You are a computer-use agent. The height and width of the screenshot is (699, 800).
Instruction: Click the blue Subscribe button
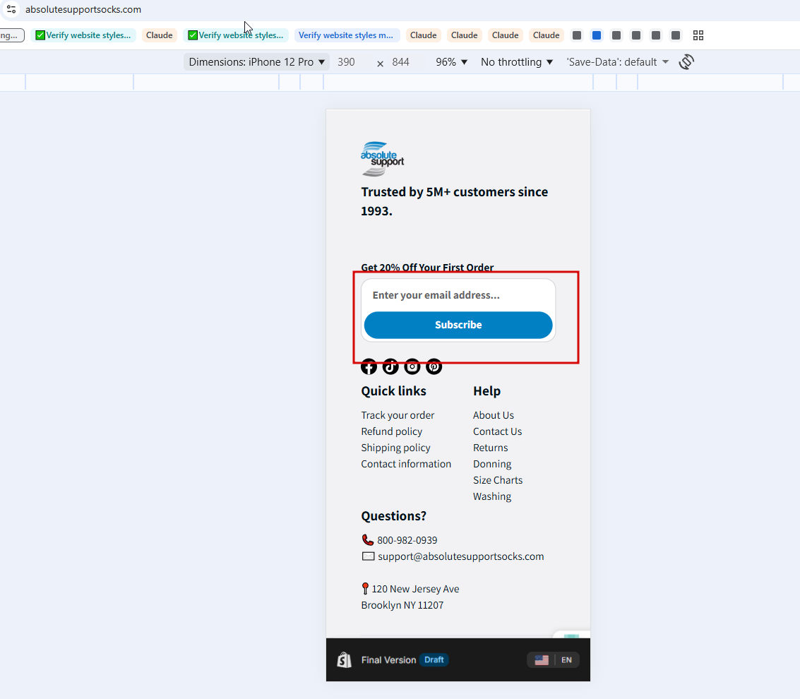[x=458, y=325]
